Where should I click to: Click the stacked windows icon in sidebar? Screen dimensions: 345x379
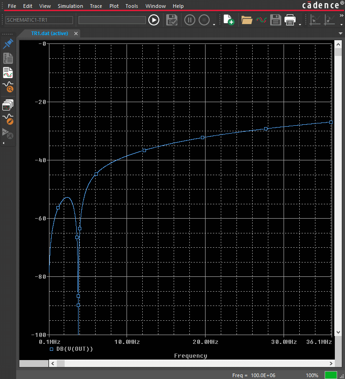(8, 105)
